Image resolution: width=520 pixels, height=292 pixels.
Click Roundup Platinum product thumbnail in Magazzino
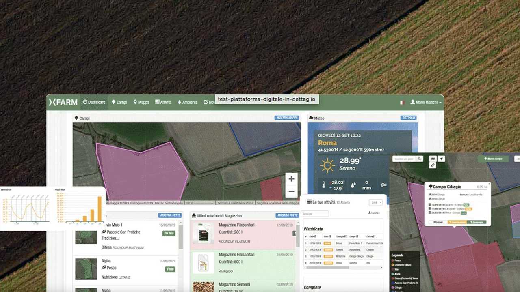(203, 233)
